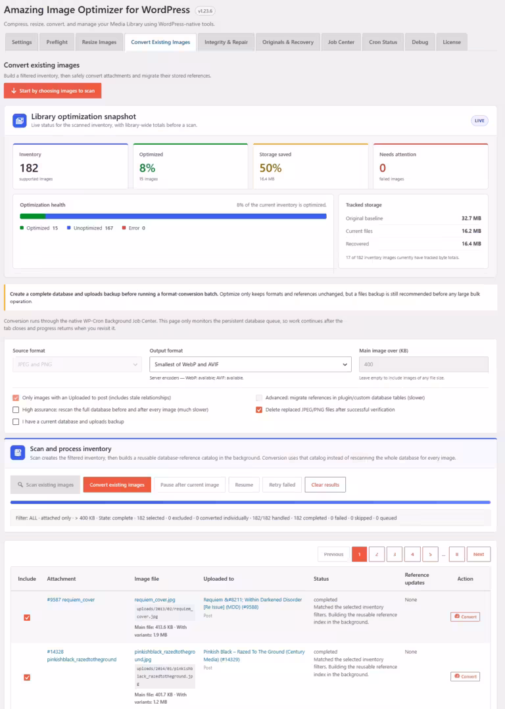This screenshot has height=709, width=505.
Task: Switch to the Job Center tab
Action: pos(341,42)
